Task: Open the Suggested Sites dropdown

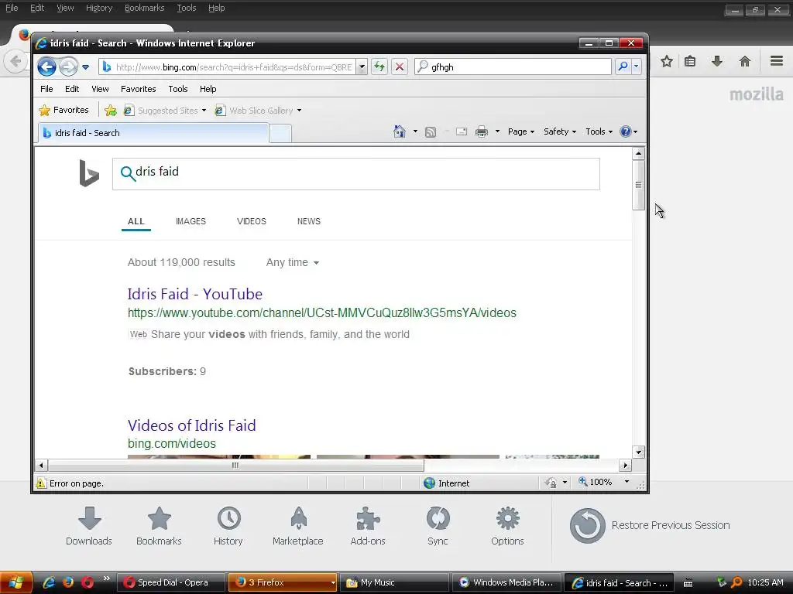Action: (x=204, y=111)
